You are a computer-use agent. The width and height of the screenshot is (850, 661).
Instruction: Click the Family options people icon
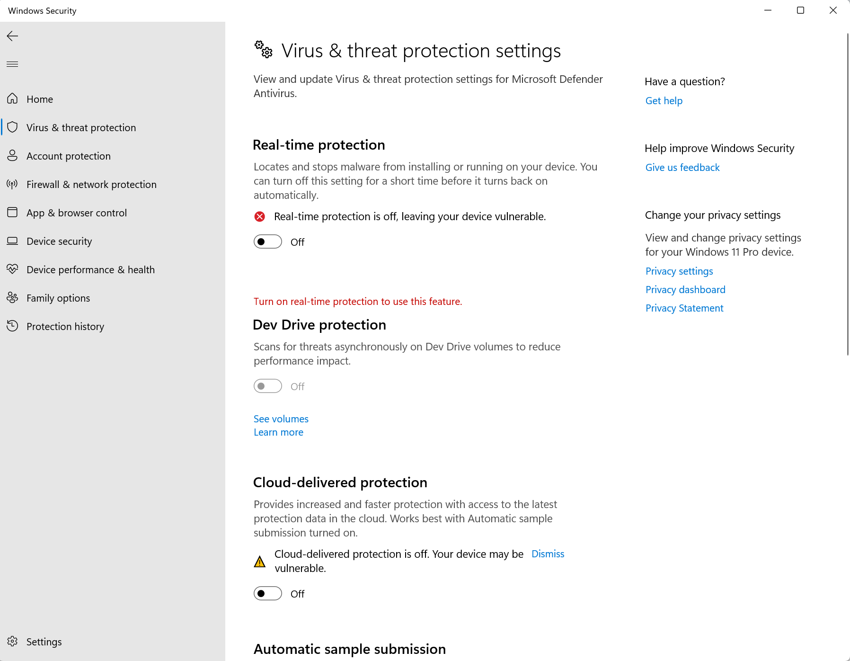tap(12, 297)
